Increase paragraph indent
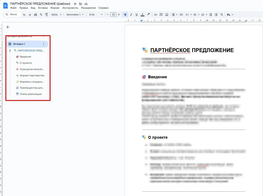 216,15
